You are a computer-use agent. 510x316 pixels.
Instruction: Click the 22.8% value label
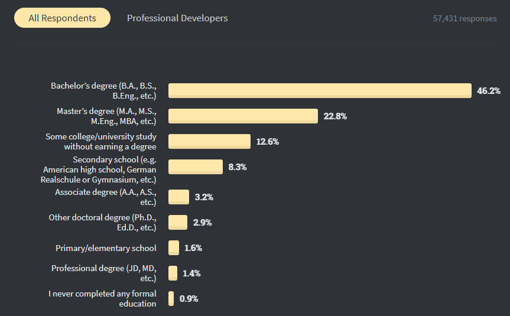[335, 116]
